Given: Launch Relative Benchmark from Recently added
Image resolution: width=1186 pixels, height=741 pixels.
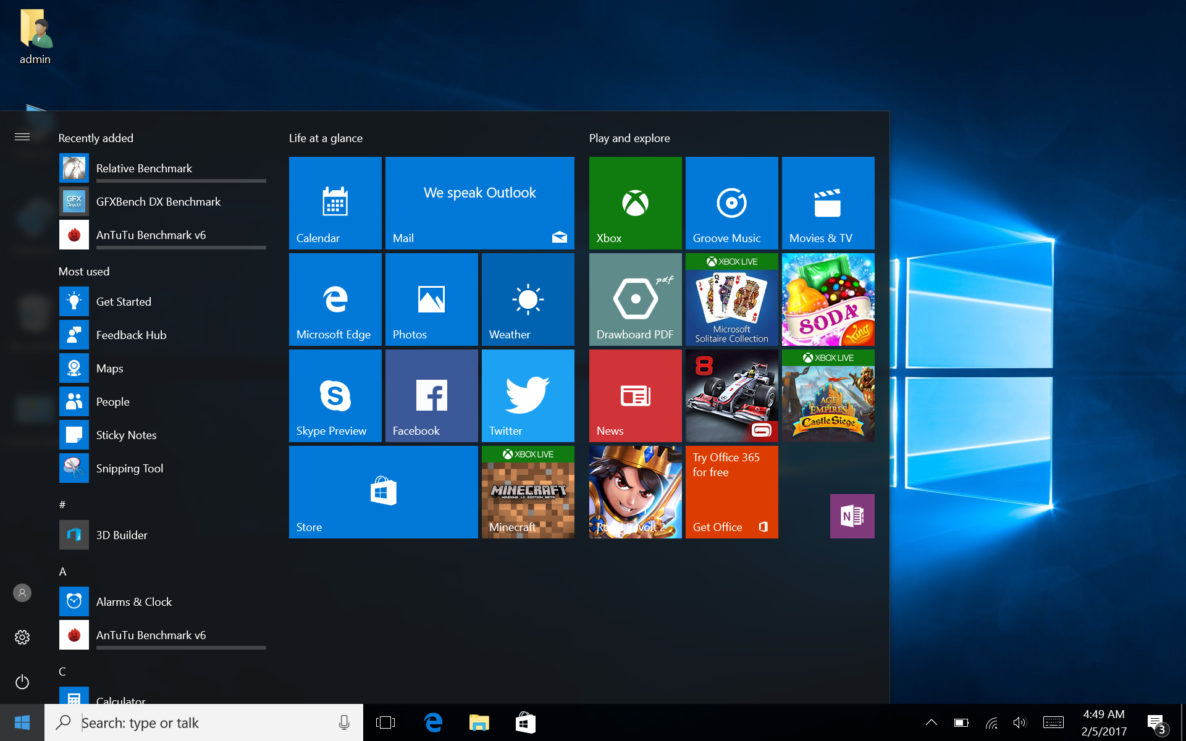Looking at the screenshot, I should [x=162, y=168].
